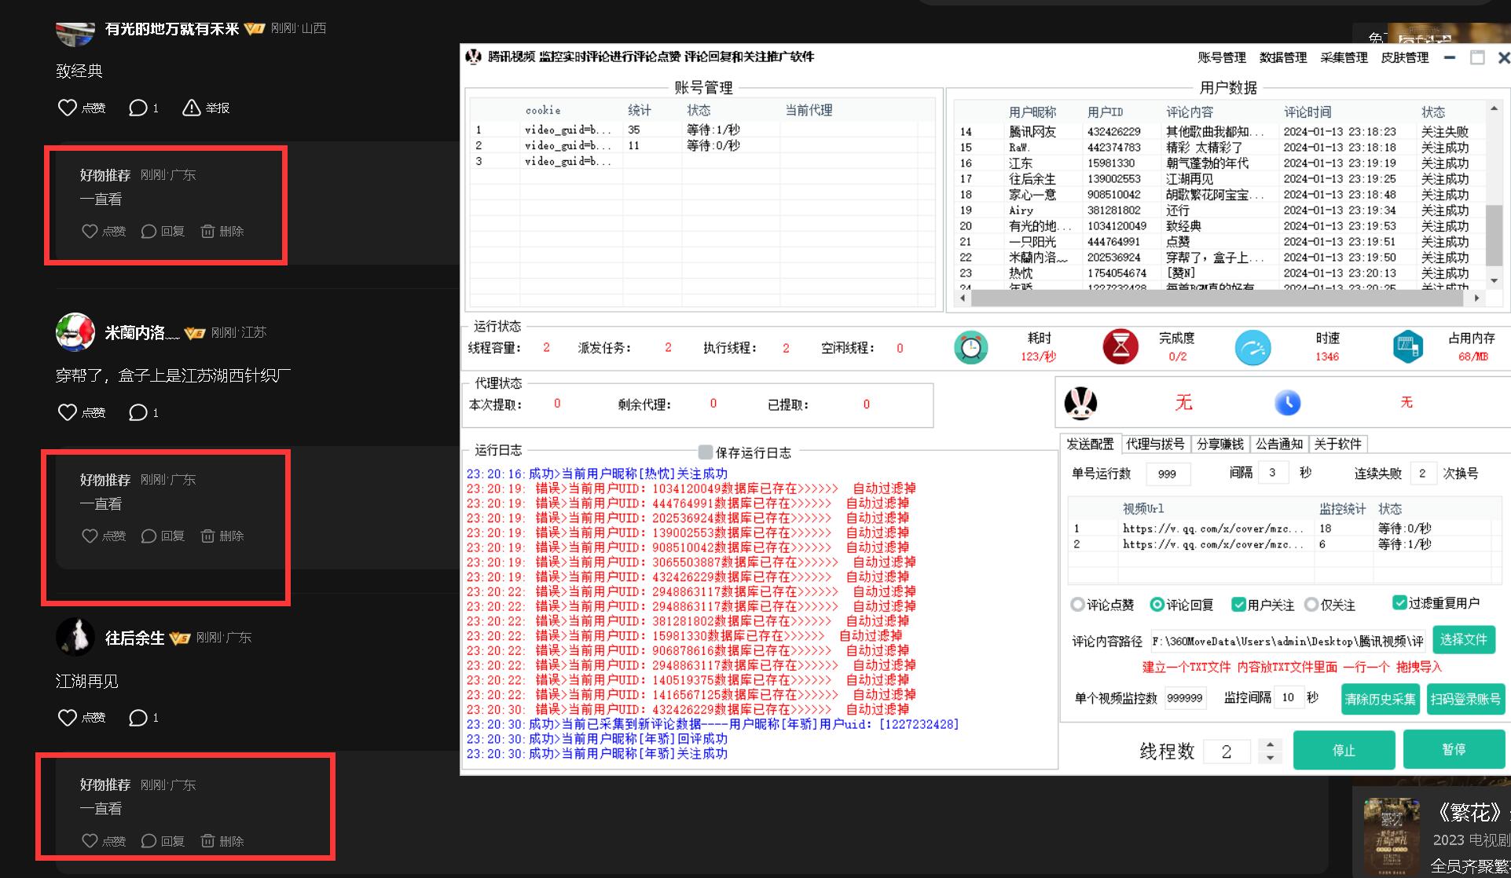The width and height of the screenshot is (1511, 878).
Task: Click the memory usage card icon
Action: (x=1407, y=347)
